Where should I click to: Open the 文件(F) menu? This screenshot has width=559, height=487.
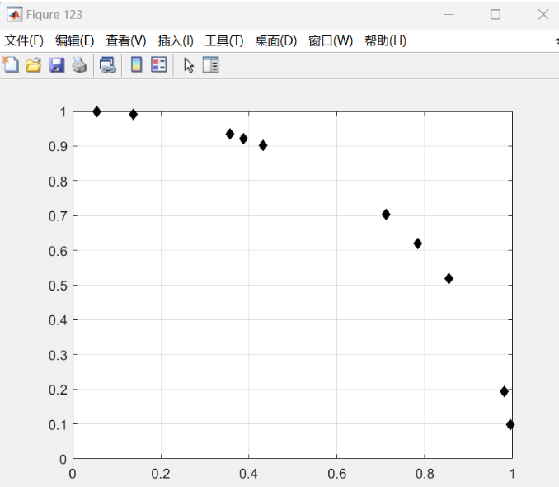pos(25,40)
